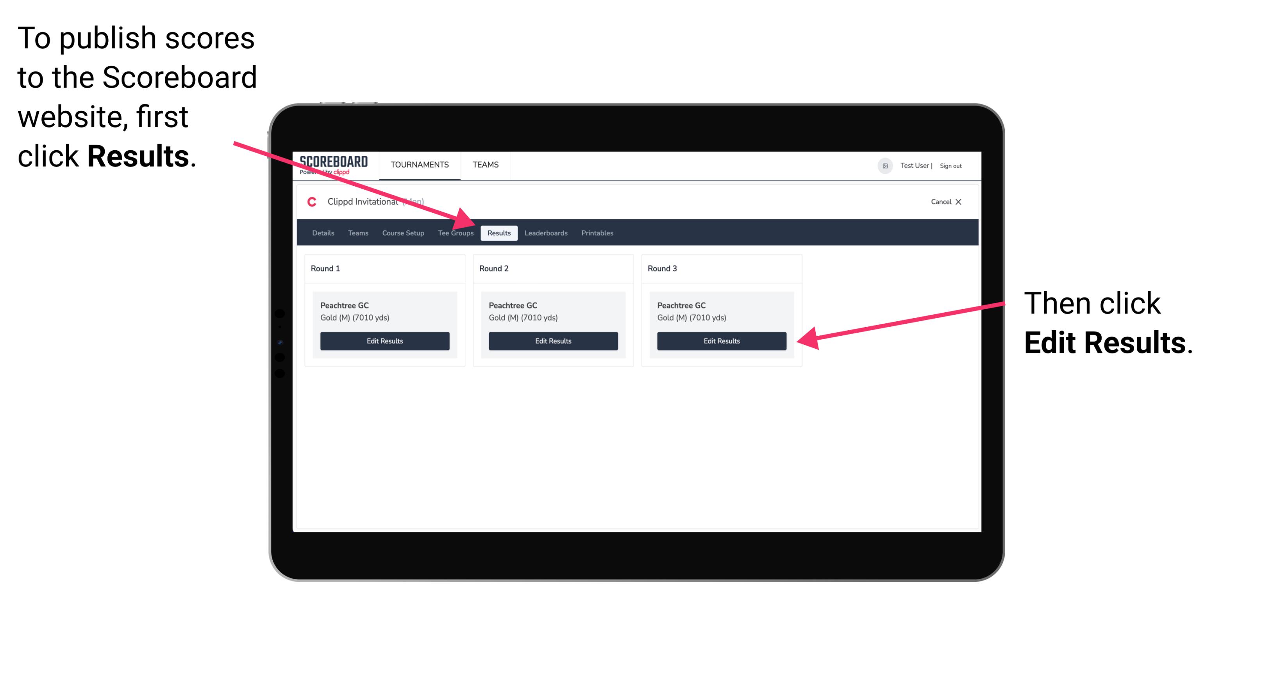This screenshot has width=1272, height=684.
Task: Expand the Tee Groups tab
Action: 455,233
